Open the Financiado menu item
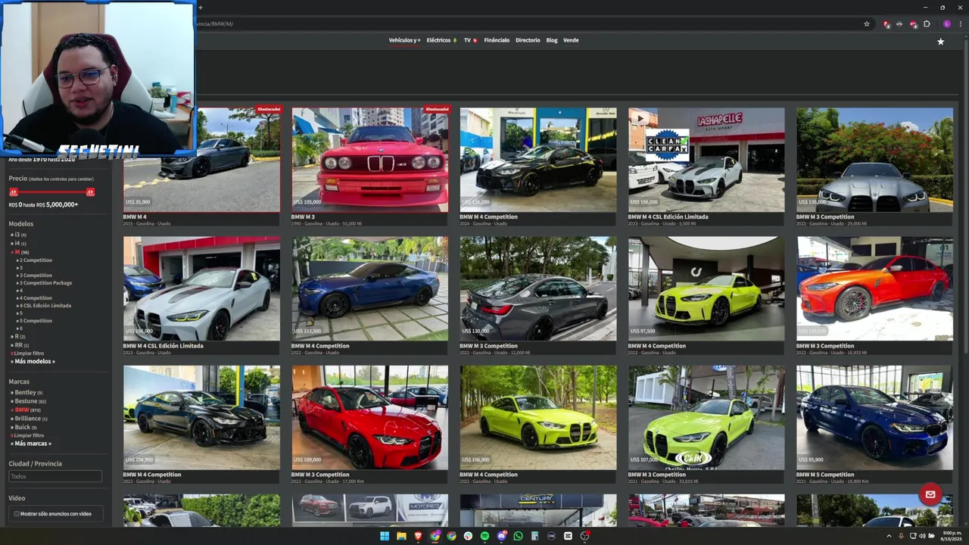Viewport: 969px width, 545px height. (x=497, y=40)
